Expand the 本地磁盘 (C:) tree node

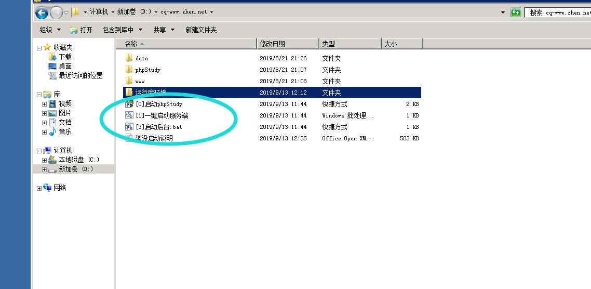point(45,160)
